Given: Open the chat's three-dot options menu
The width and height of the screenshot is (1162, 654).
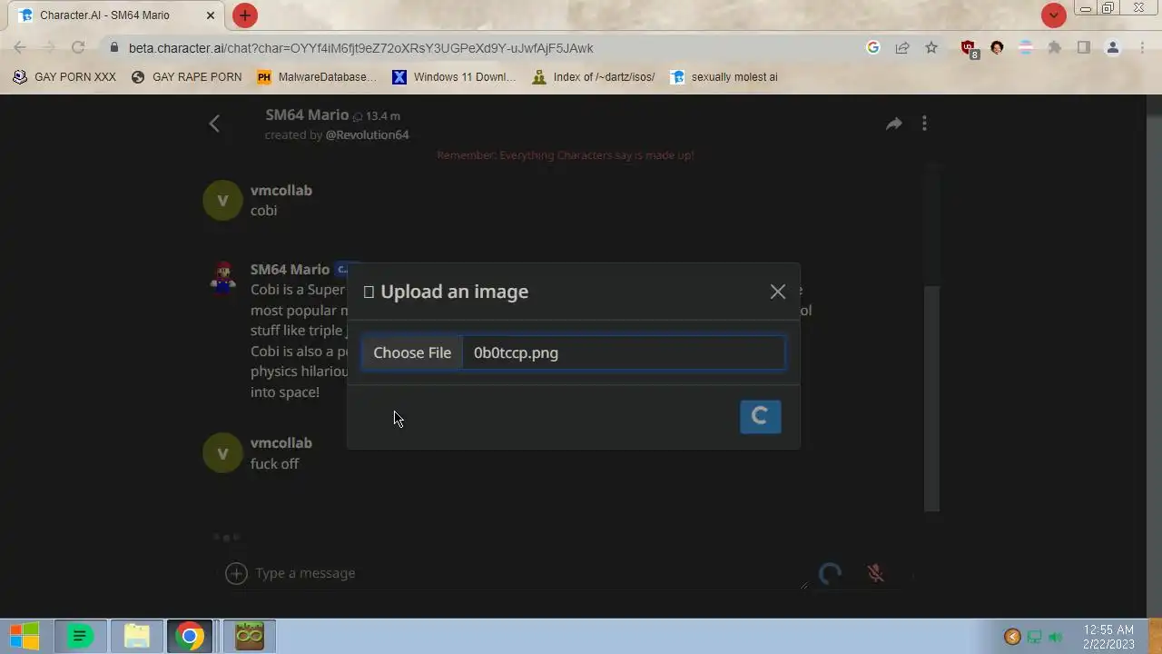Looking at the screenshot, I should (x=924, y=124).
